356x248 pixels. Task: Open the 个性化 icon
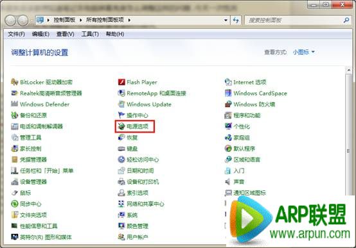click(x=228, y=126)
